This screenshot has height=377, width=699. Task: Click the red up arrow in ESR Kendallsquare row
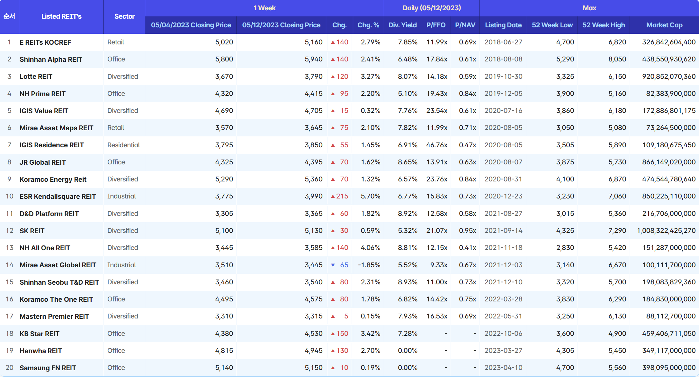tap(333, 197)
